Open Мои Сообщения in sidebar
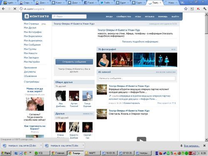Screen dimensions: 208x156 pos(32,45)
